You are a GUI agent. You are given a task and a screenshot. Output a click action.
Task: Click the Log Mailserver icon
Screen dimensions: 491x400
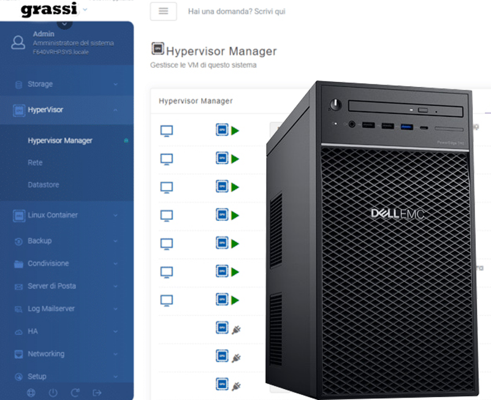point(19,309)
